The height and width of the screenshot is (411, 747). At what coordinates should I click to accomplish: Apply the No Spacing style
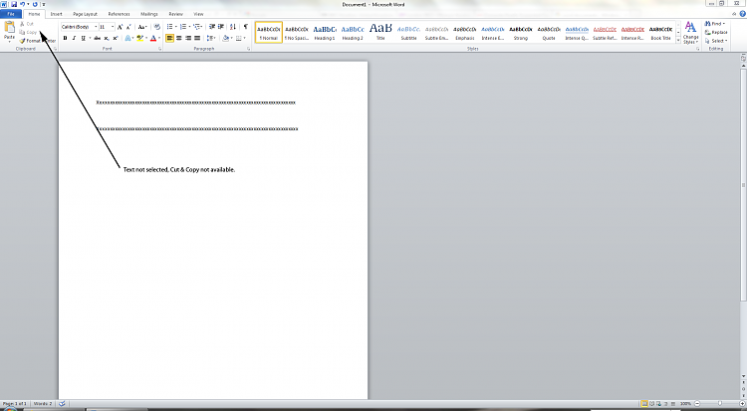click(297, 33)
